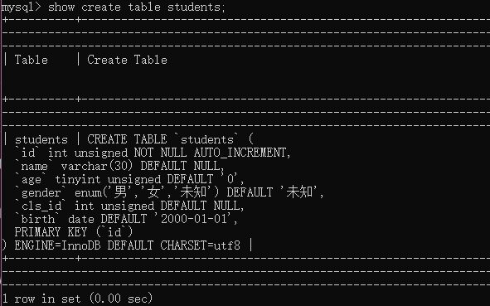Click the enum('男','女','未知') text
This screenshot has width=490, height=306.
(x=147, y=192)
